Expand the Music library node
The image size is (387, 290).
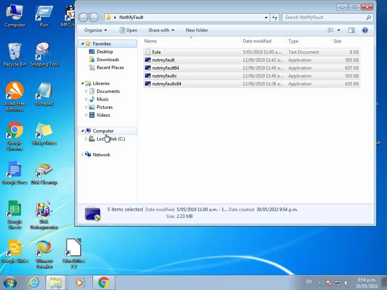pos(86,99)
